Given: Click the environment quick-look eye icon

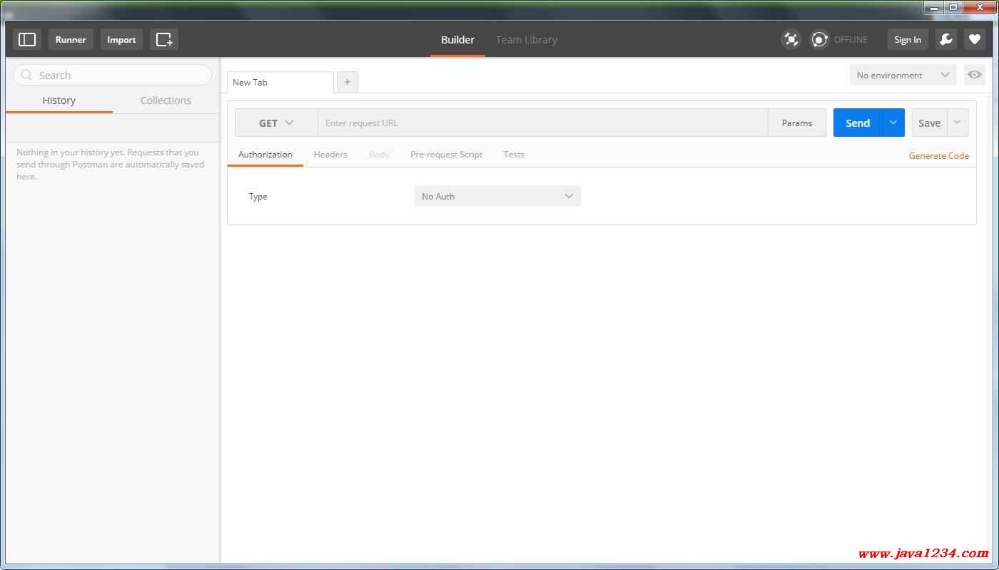Looking at the screenshot, I should click(974, 75).
